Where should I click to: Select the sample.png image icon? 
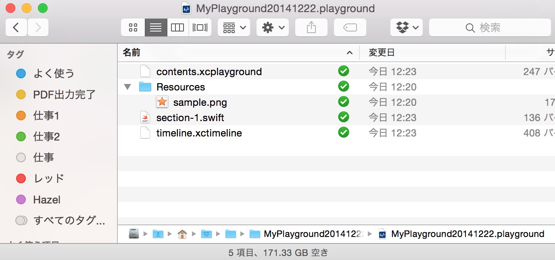tap(162, 102)
